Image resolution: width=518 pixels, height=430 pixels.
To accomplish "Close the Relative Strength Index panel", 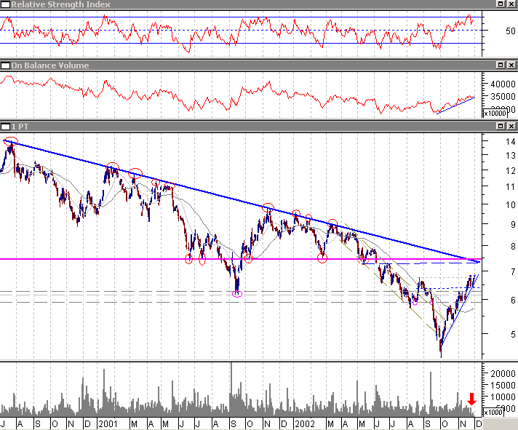I will coord(511,4).
